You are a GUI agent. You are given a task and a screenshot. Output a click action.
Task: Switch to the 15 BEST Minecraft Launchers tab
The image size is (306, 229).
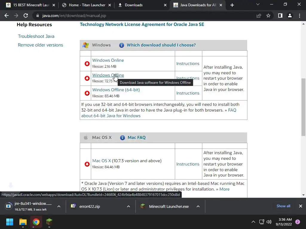point(31,5)
